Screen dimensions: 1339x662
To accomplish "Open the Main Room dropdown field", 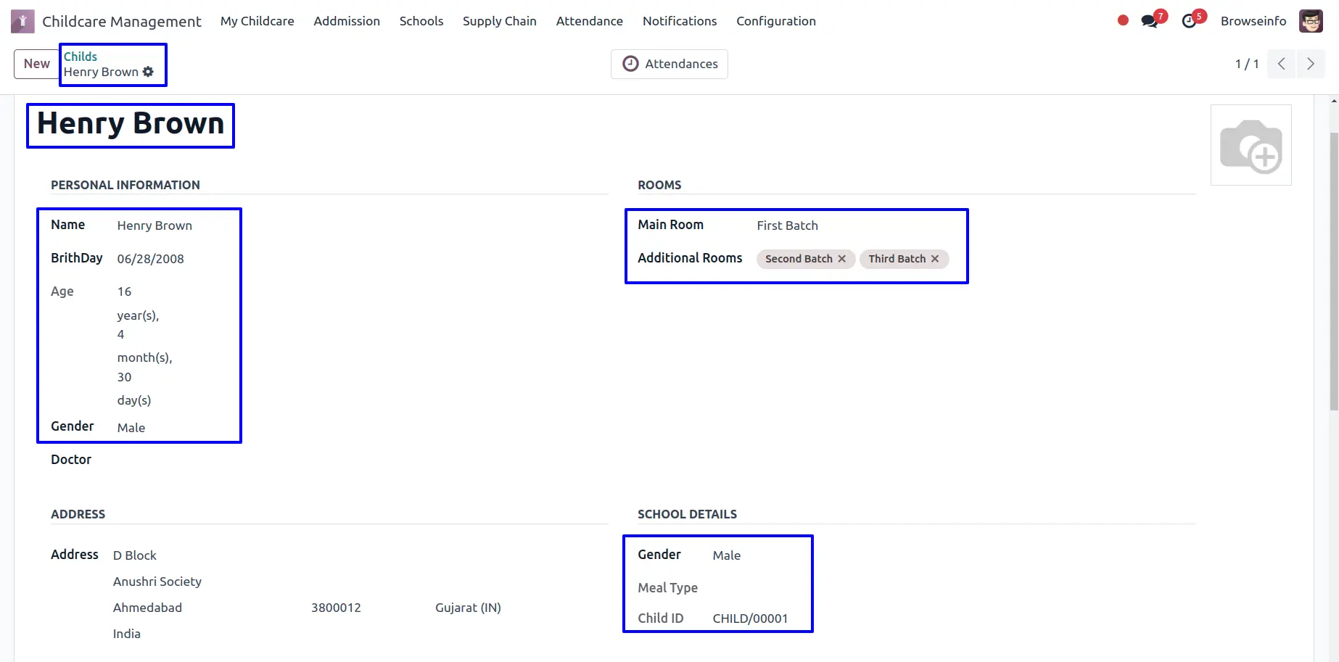I will pyautogui.click(x=856, y=226).
